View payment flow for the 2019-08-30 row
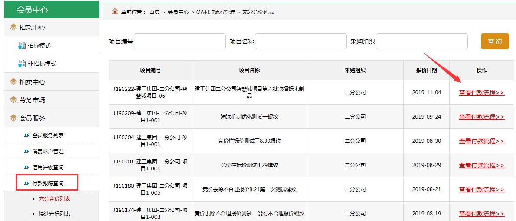Screen dimensions: 516x221 tap(481, 141)
